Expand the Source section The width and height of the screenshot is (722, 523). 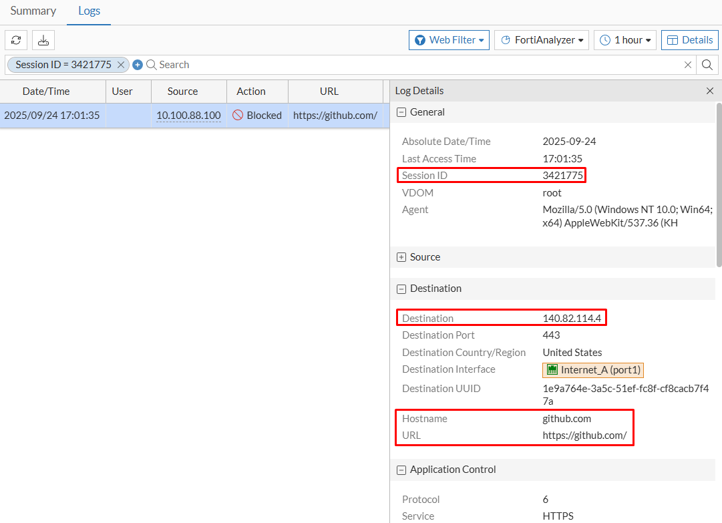pos(401,256)
